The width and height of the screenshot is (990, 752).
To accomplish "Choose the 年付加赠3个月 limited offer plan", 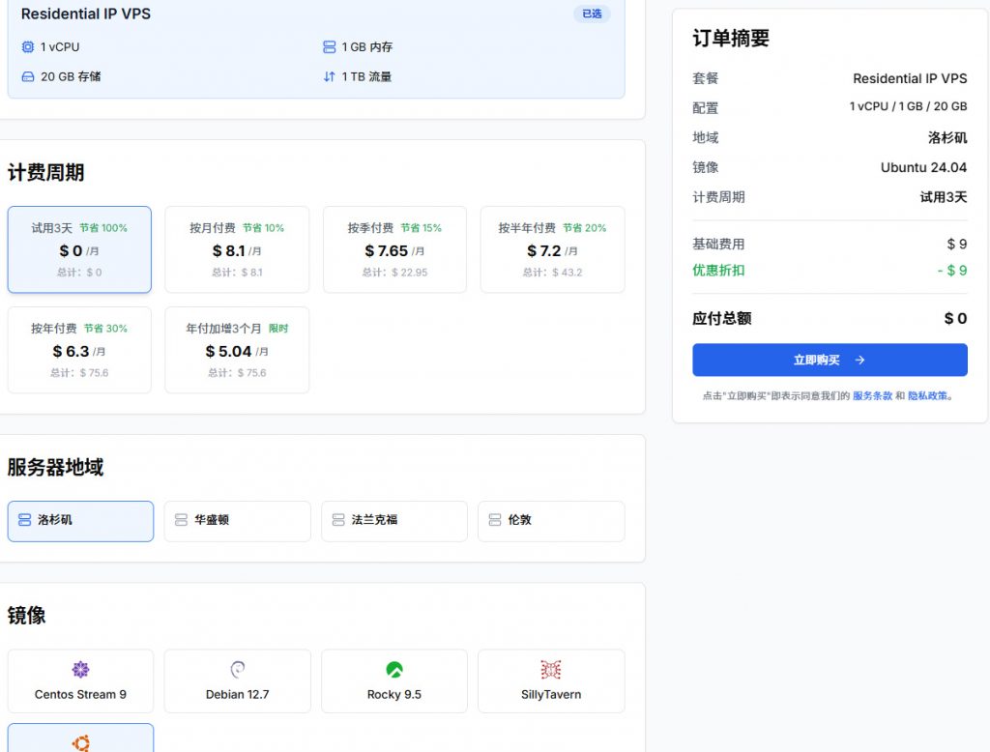I will [x=237, y=350].
